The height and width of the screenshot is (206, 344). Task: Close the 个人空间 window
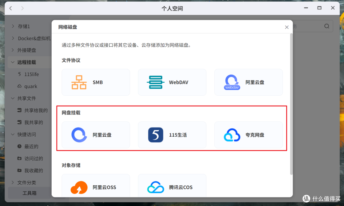pos(333,8)
